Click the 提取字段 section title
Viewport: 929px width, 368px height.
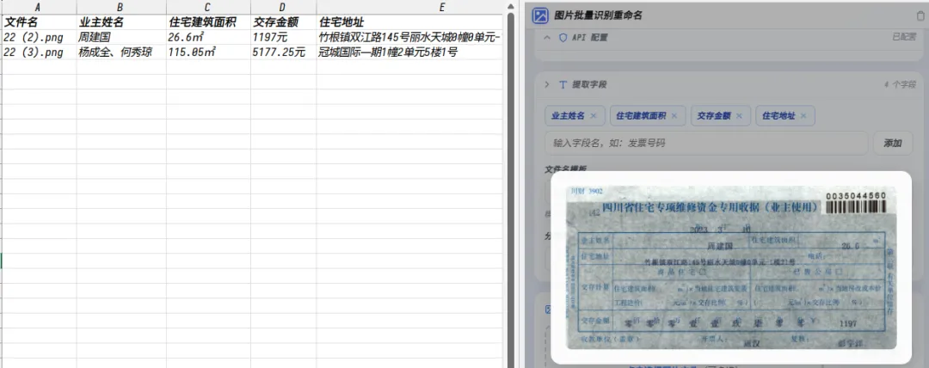point(589,85)
